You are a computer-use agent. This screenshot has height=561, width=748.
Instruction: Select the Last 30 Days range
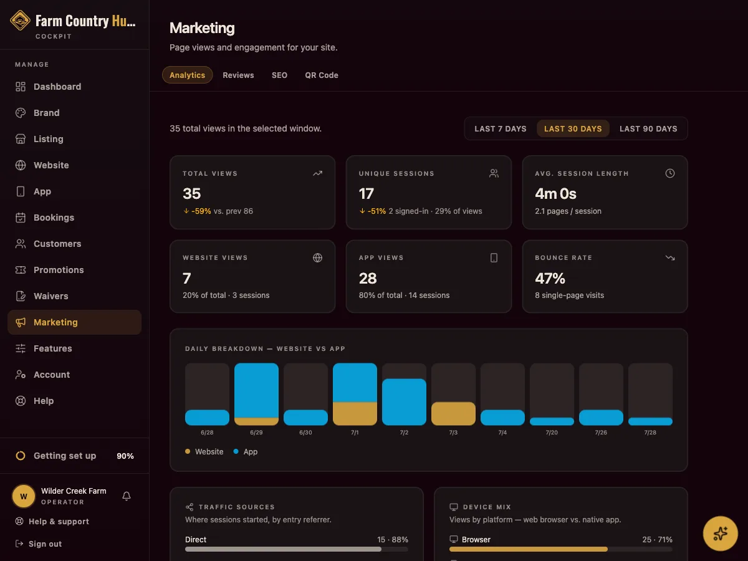573,128
